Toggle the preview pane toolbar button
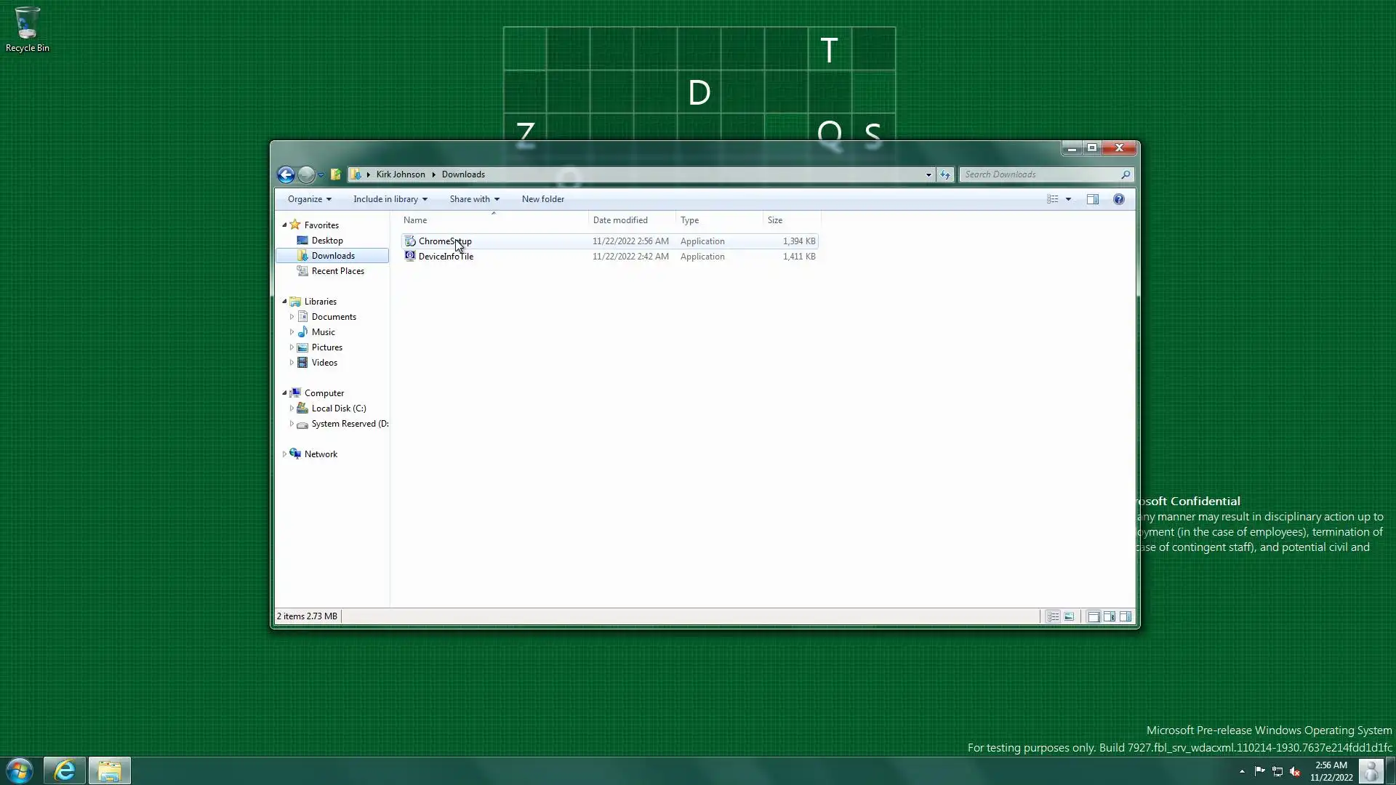Screen dimensions: 1396x785 click(1092, 199)
